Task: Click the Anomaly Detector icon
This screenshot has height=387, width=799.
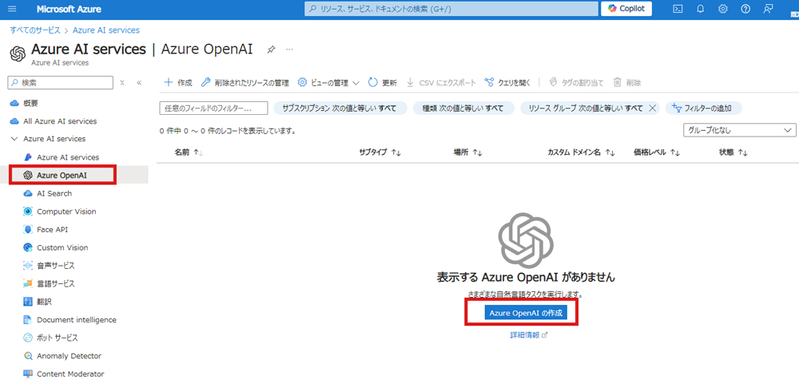Action: coord(28,356)
